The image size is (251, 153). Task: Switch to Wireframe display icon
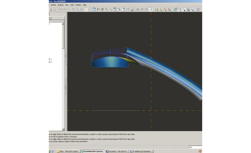tap(138, 9)
